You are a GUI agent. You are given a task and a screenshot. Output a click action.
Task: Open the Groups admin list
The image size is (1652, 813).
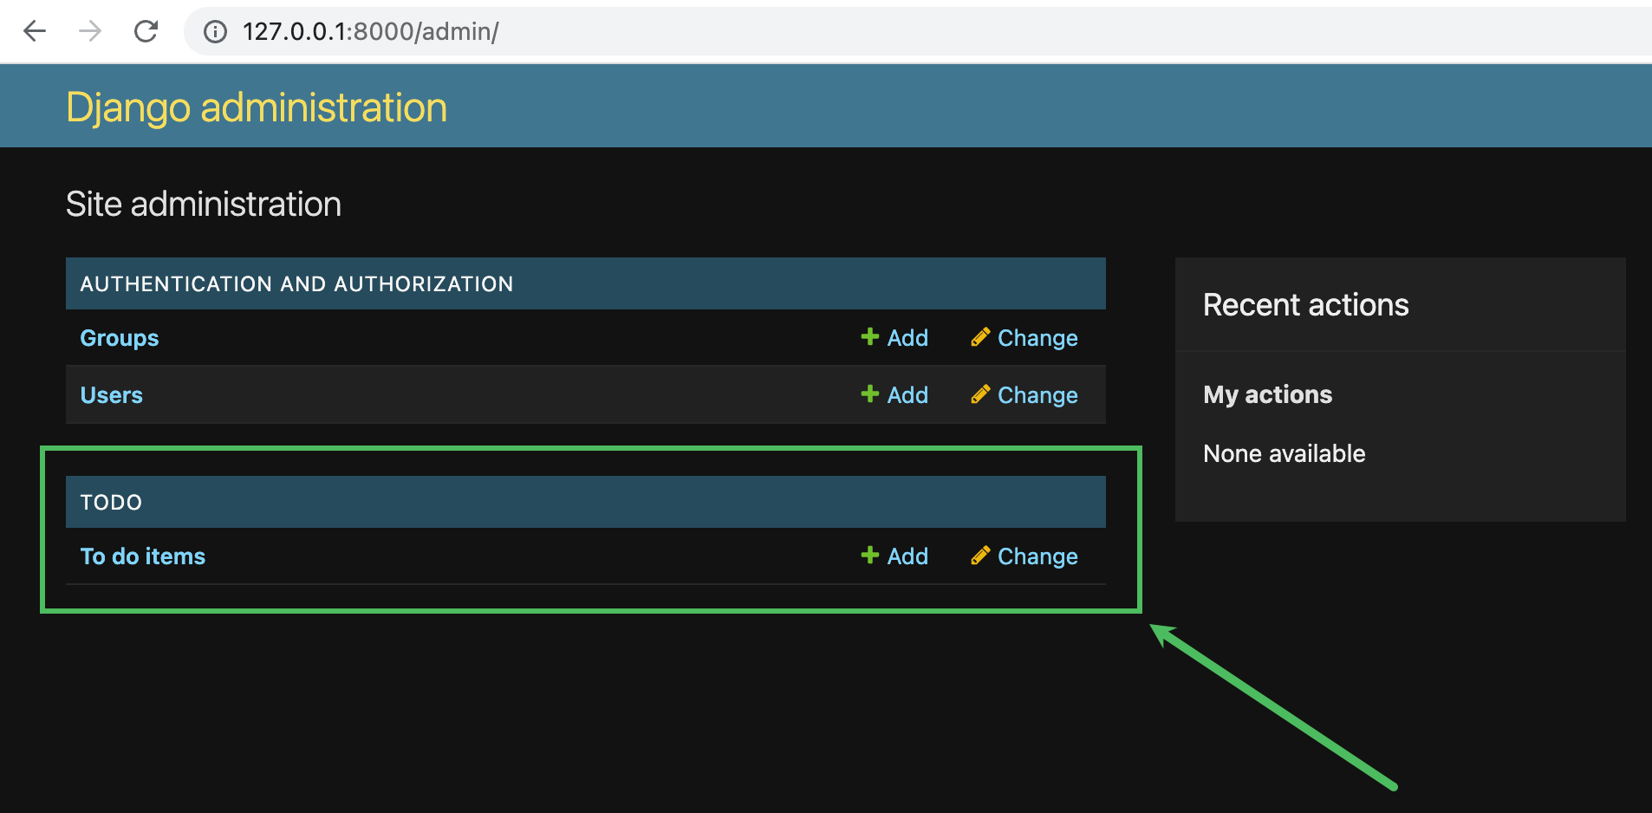119,337
